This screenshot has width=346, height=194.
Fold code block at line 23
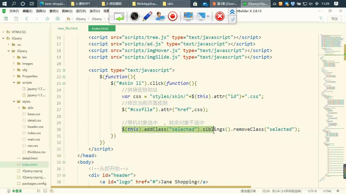tap(64, 83)
